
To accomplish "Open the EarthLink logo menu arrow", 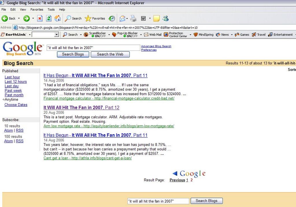I will pos(30,35).
